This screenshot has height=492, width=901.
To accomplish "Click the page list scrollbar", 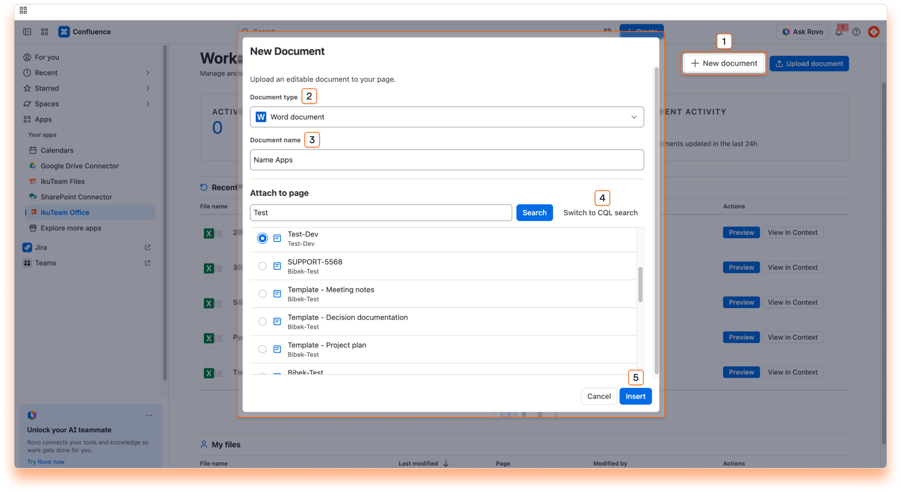I will (x=640, y=284).
